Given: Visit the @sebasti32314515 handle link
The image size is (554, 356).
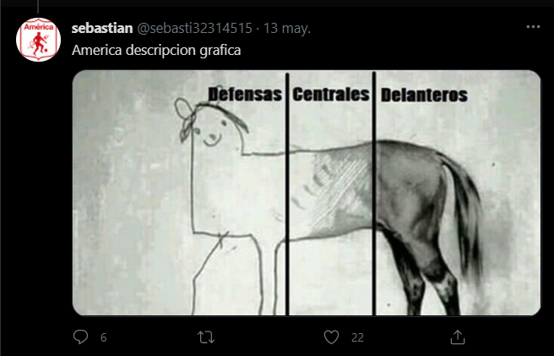Looking at the screenshot, I should (194, 28).
